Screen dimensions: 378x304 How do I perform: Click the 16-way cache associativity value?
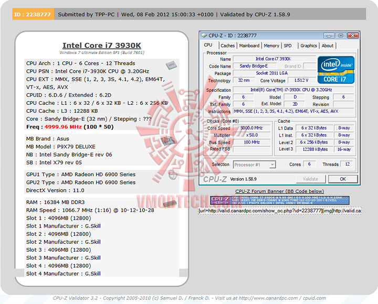pos(344,149)
